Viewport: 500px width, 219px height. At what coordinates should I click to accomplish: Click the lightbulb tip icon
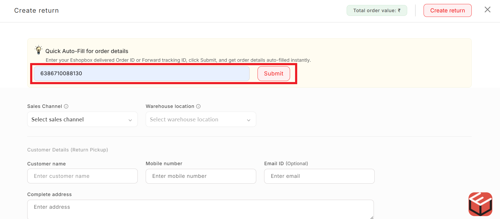(39, 50)
